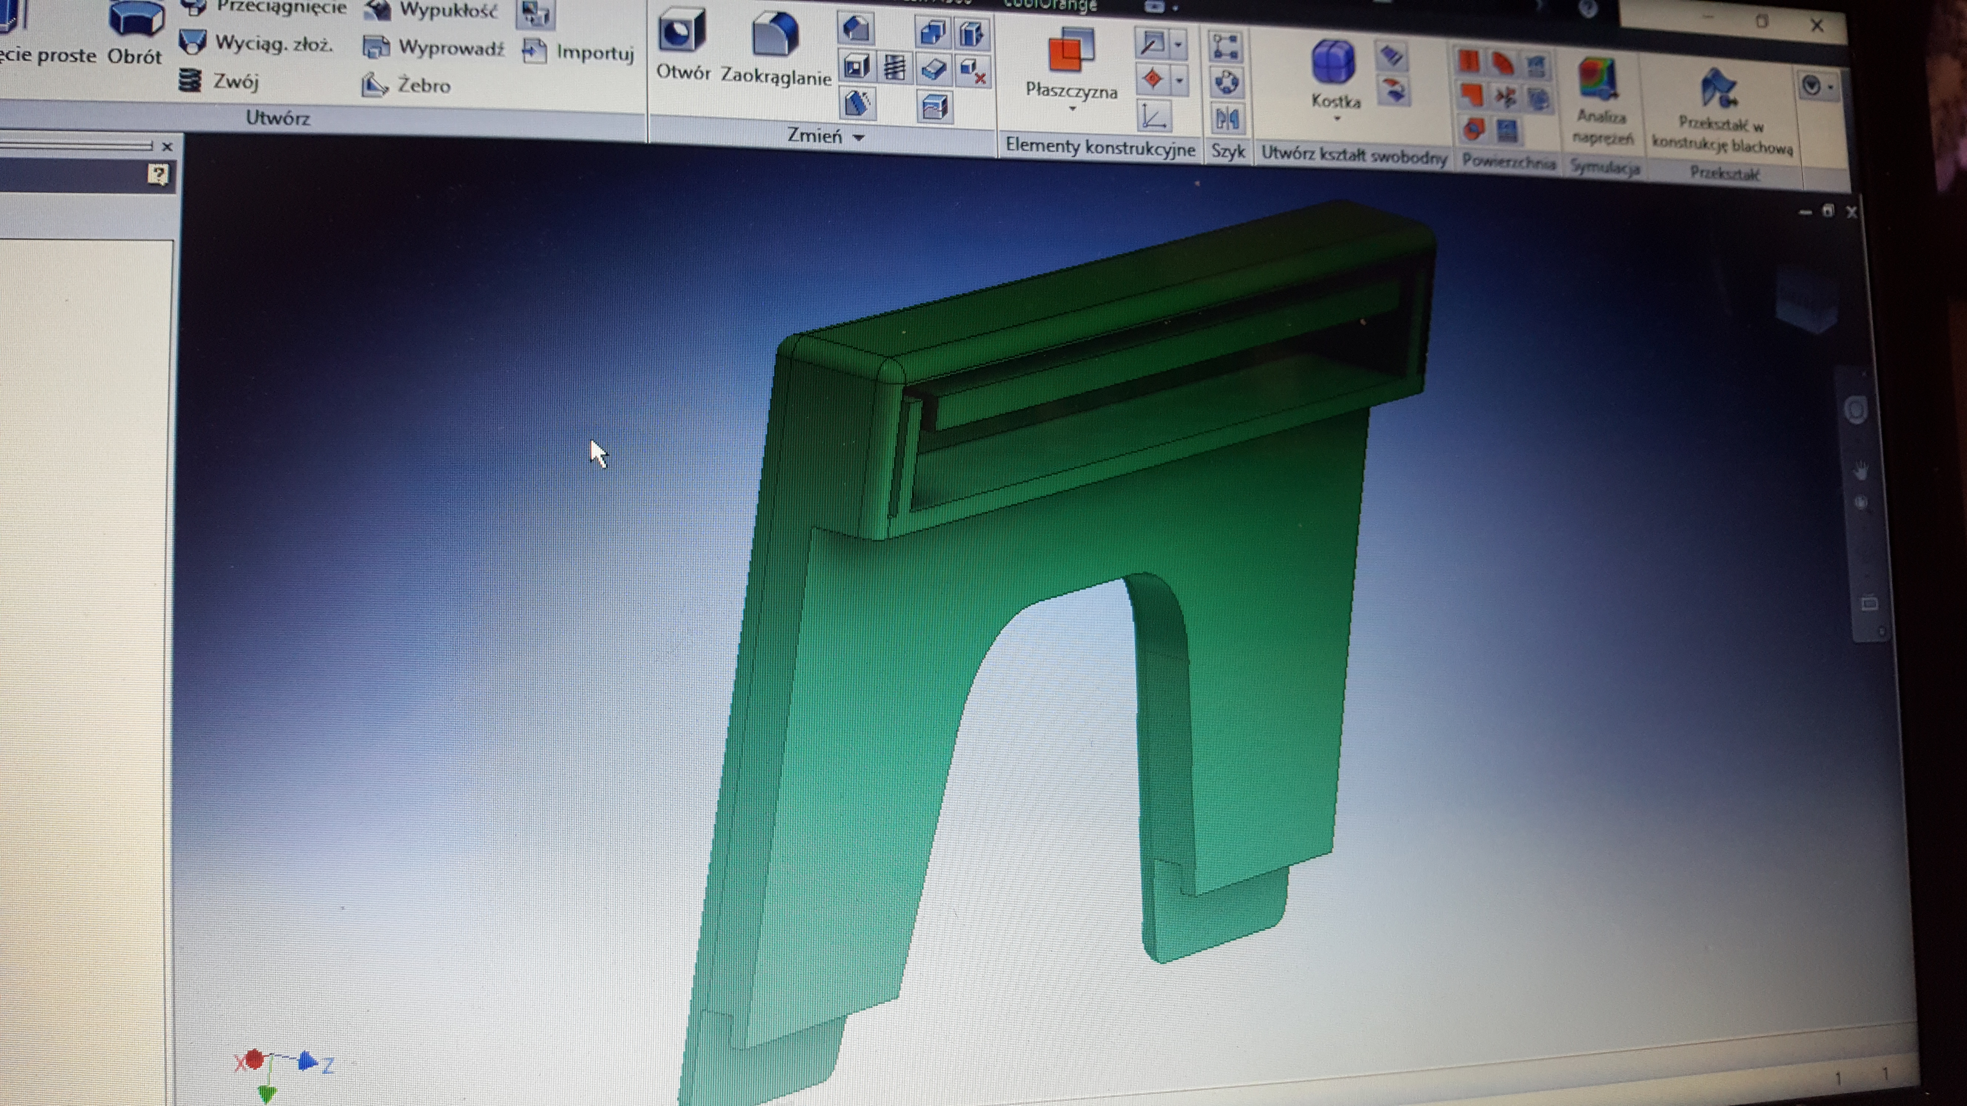Select the Wypukłość emboss tool
The image size is (1967, 1106).
pos(432,11)
